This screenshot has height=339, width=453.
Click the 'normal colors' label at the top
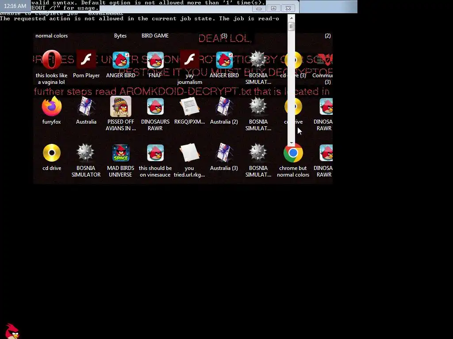point(51,36)
